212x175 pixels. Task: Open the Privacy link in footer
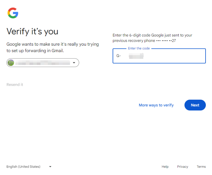click(183, 167)
